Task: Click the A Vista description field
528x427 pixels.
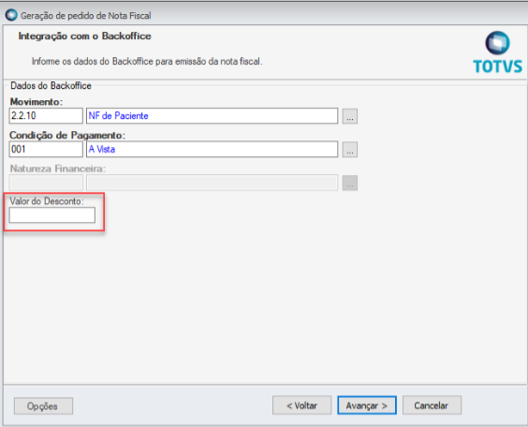Action: click(213, 149)
